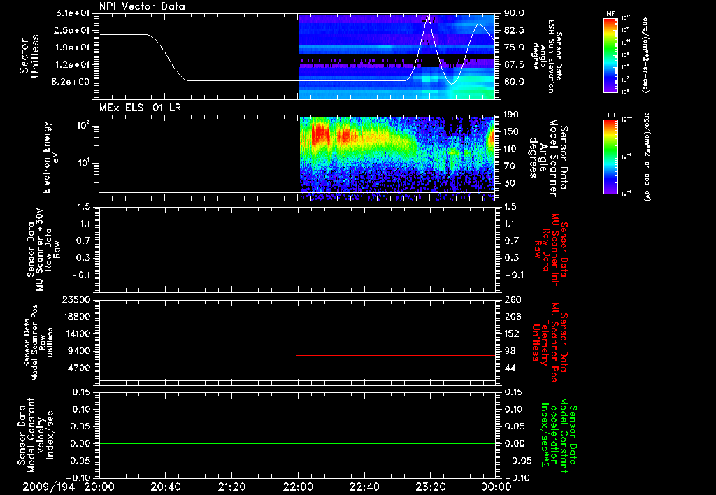Click the '20:00' time axis label
This screenshot has width=716, height=495.
pyautogui.click(x=99, y=487)
